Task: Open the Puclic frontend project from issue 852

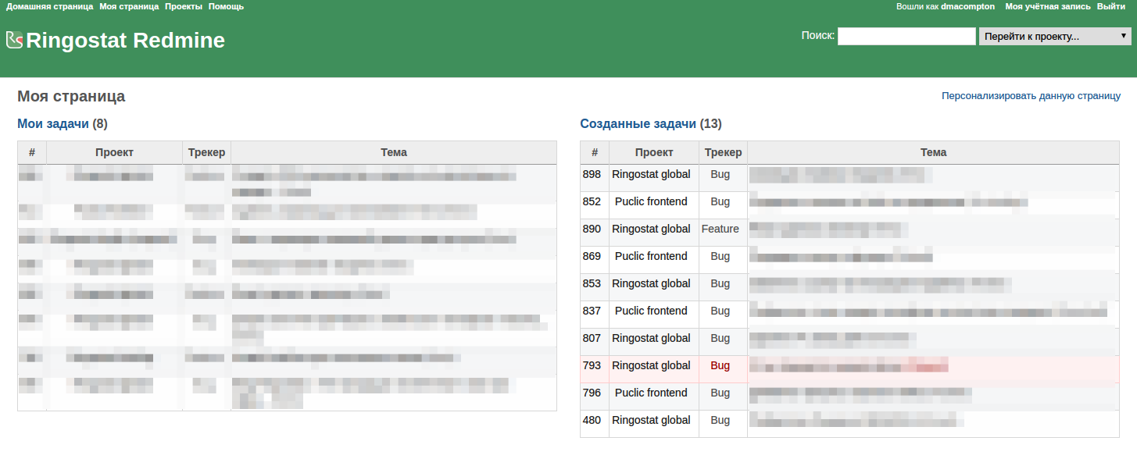Action: (x=651, y=201)
